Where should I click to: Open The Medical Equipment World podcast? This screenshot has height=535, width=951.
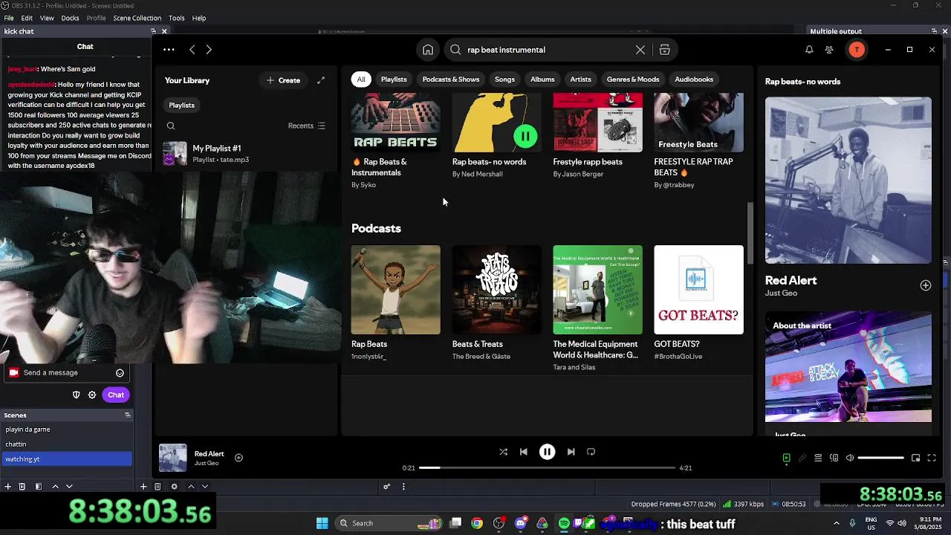coord(597,307)
